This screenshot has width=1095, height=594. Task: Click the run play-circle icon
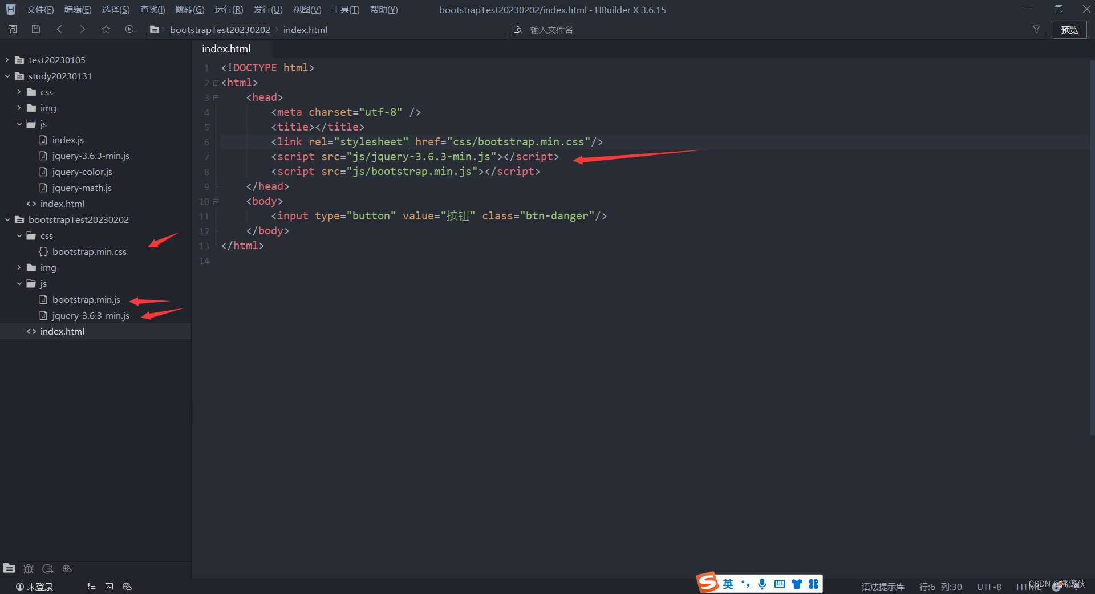click(129, 29)
